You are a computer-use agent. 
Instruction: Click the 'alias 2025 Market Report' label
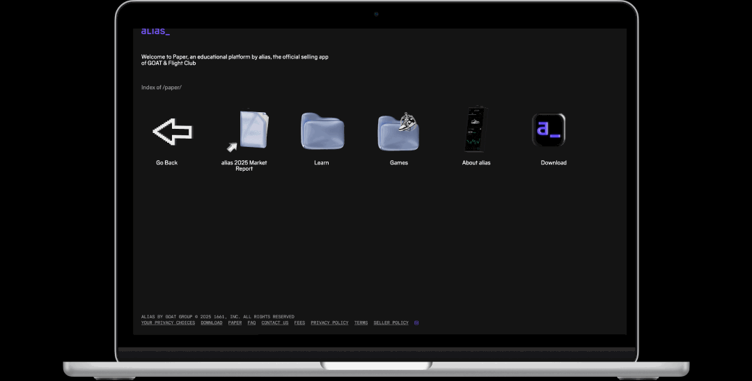pos(244,166)
